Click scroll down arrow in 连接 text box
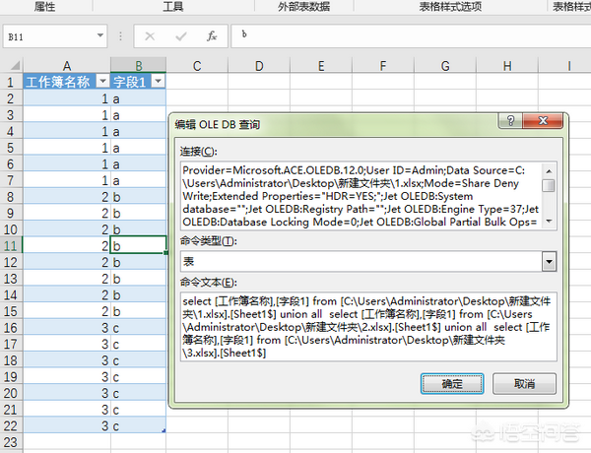Image resolution: width=591 pixels, height=453 pixels. point(549,222)
